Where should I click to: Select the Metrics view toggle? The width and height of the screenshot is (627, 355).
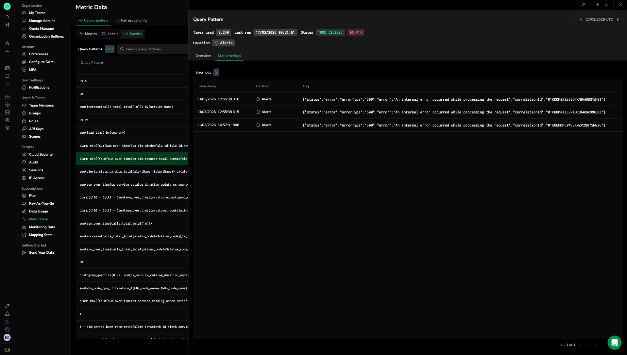click(88, 34)
